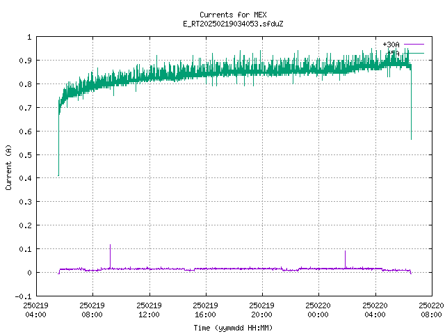445x334 pixels.
Task: Click the chart title "Currents for MEX"
Action: (x=233, y=15)
